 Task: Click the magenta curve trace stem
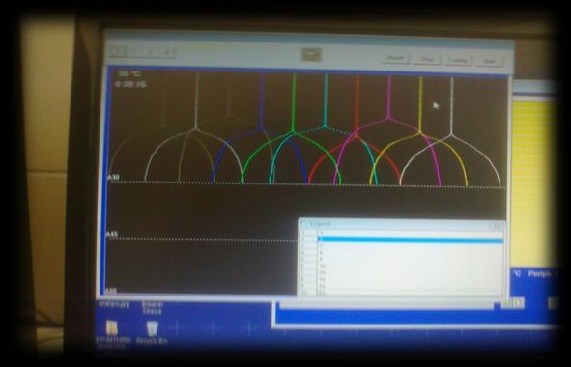click(x=389, y=97)
